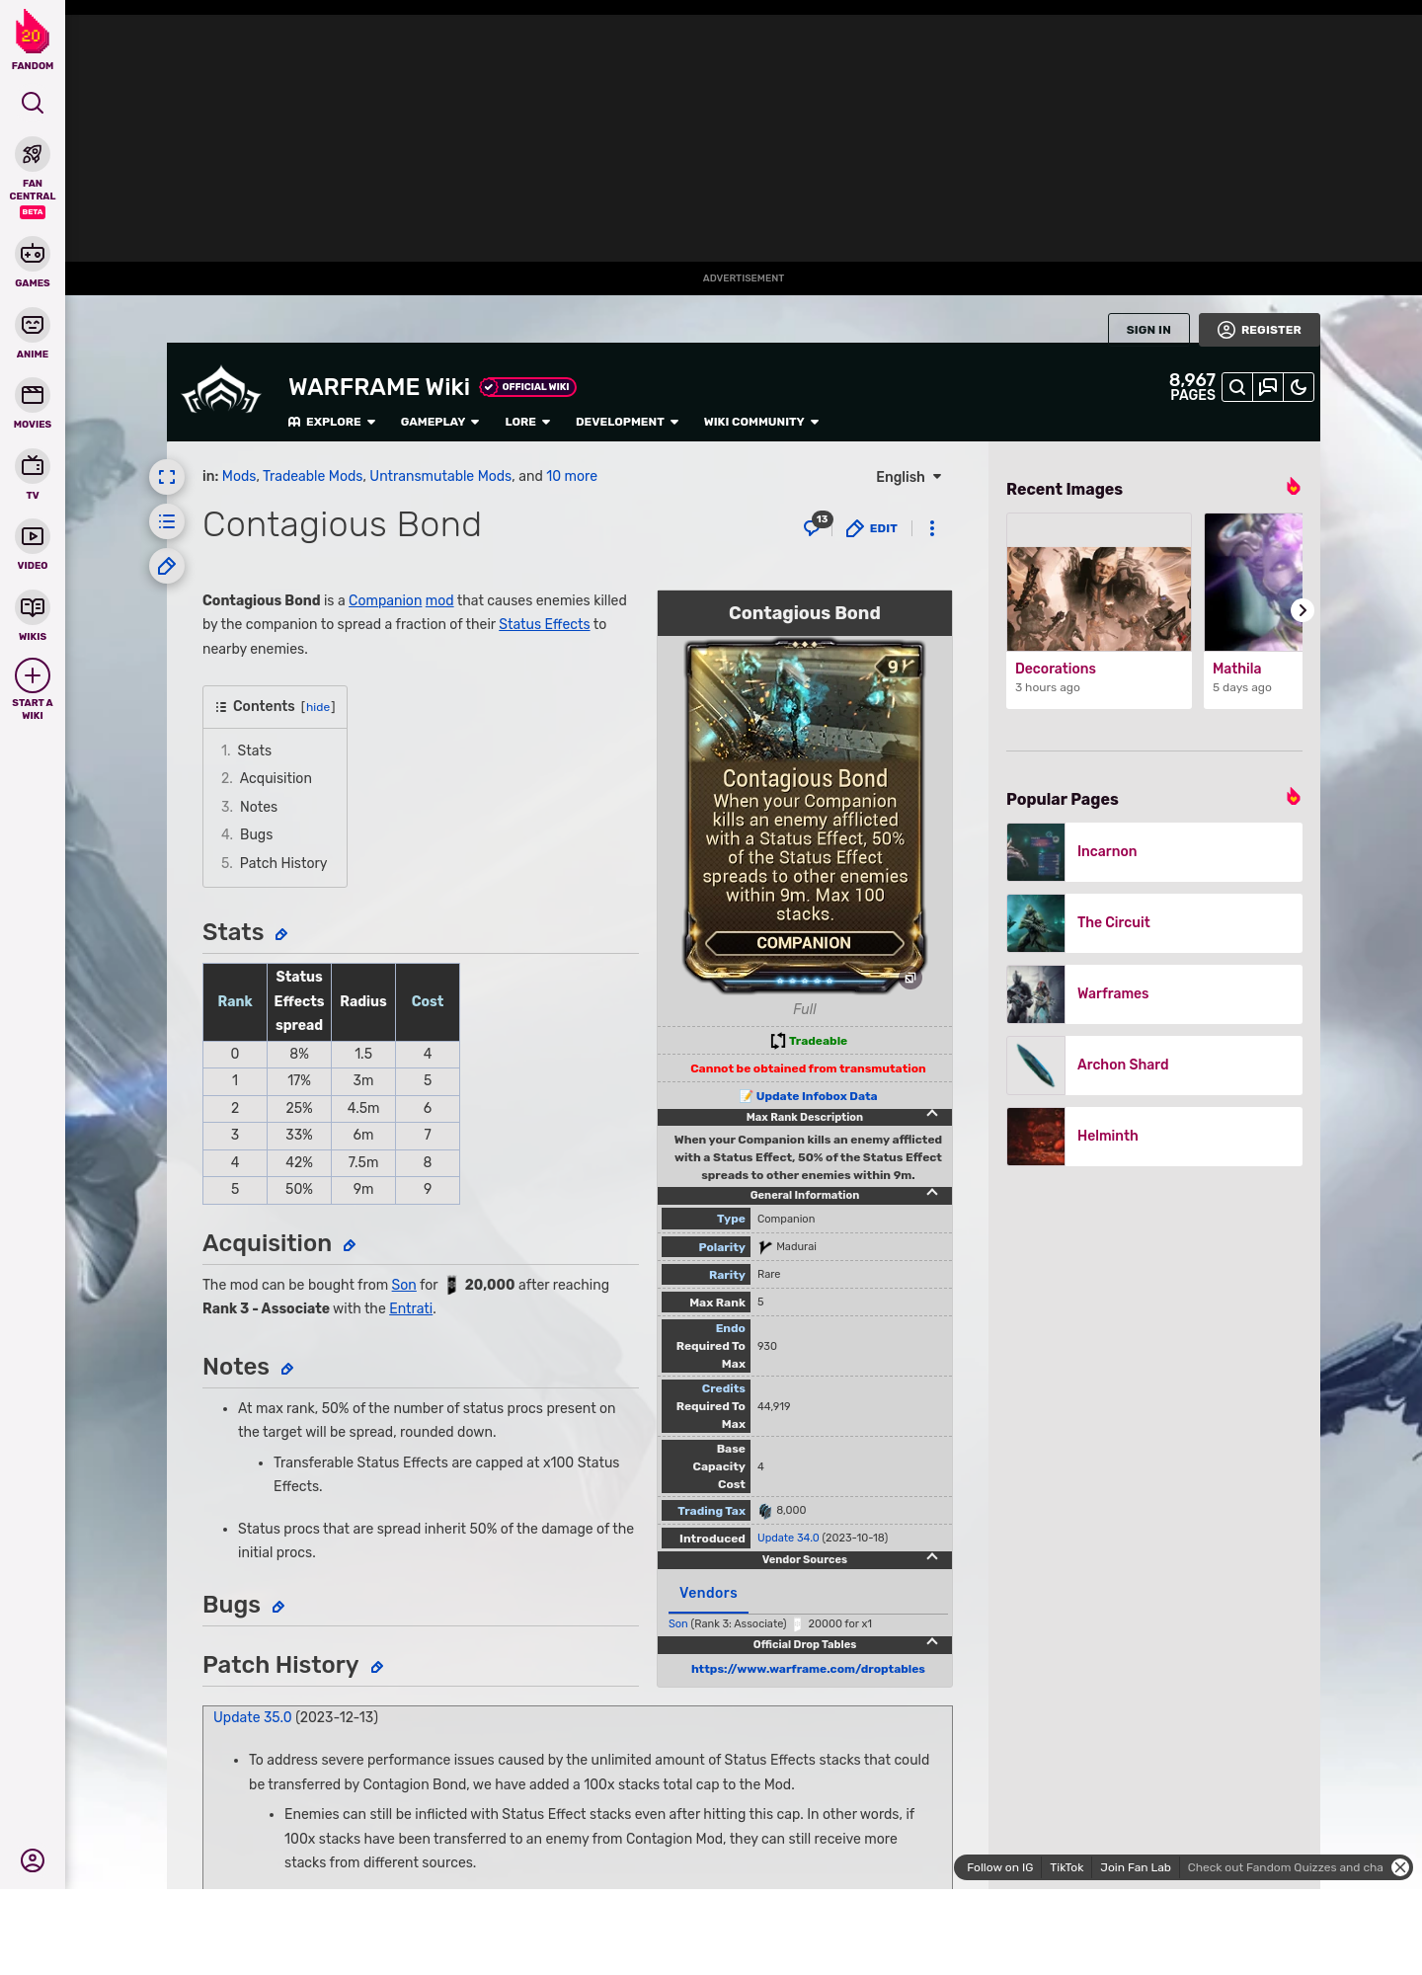The width and height of the screenshot is (1422, 1975).
Task: Select the Vendors tab
Action: [x=708, y=1593]
